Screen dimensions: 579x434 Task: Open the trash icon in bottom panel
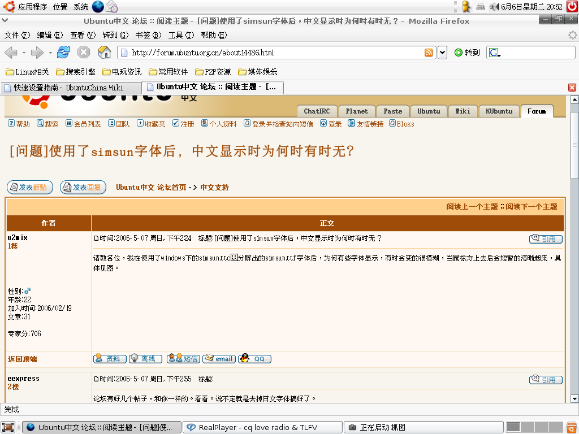572,427
